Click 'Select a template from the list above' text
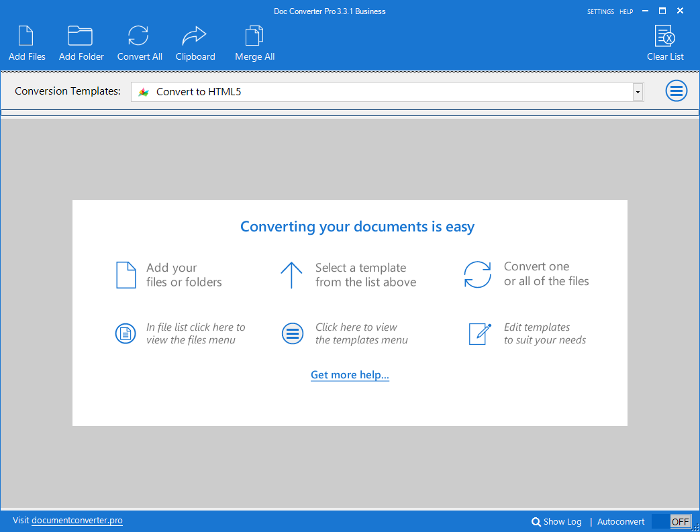The image size is (700, 532). 366,275
